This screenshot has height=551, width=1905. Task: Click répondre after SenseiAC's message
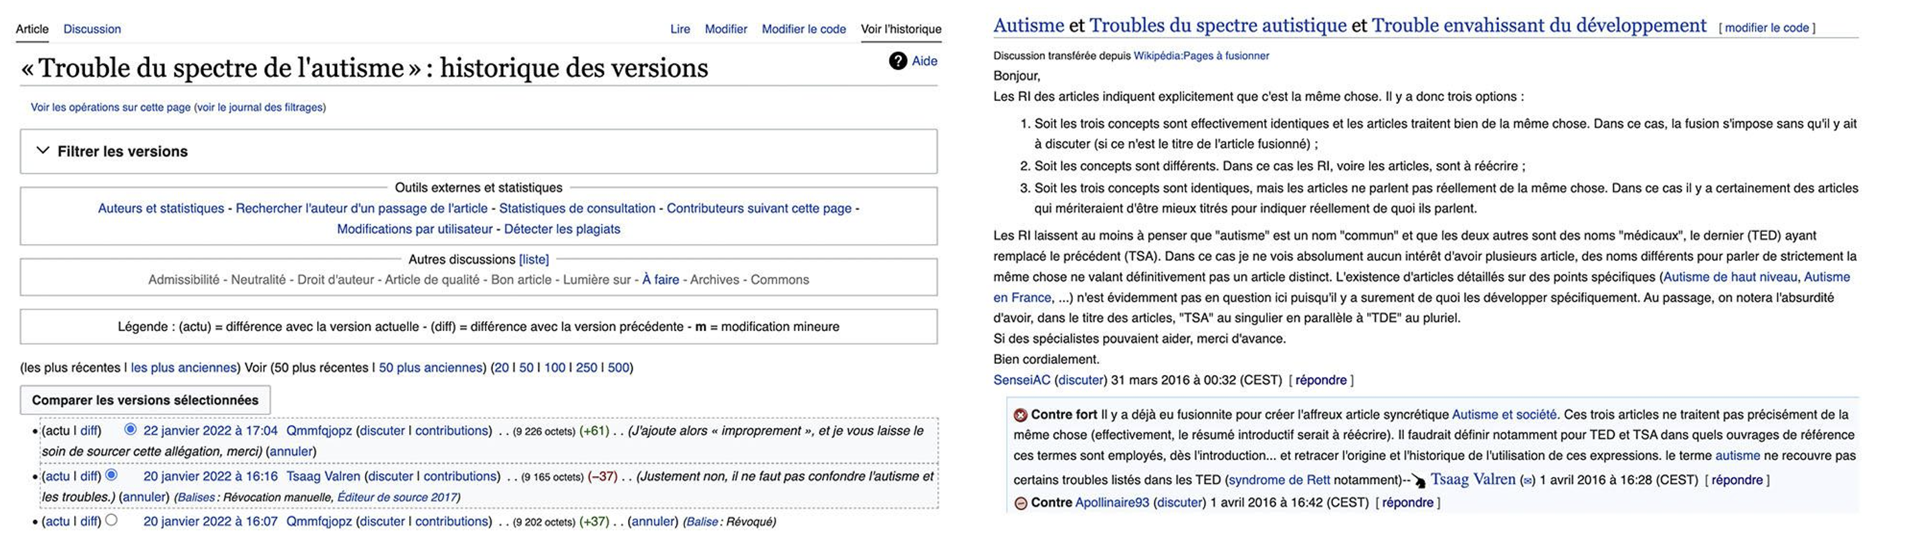coord(1321,380)
